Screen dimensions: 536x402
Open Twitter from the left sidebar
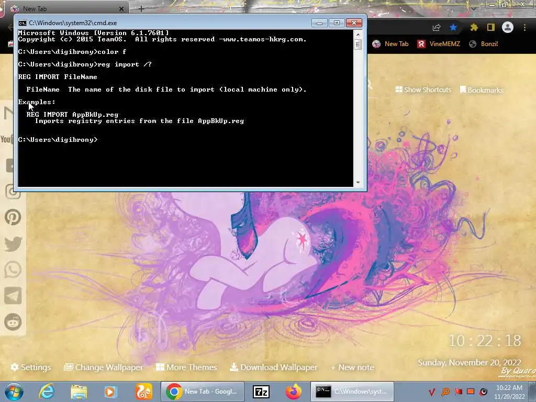(13, 244)
